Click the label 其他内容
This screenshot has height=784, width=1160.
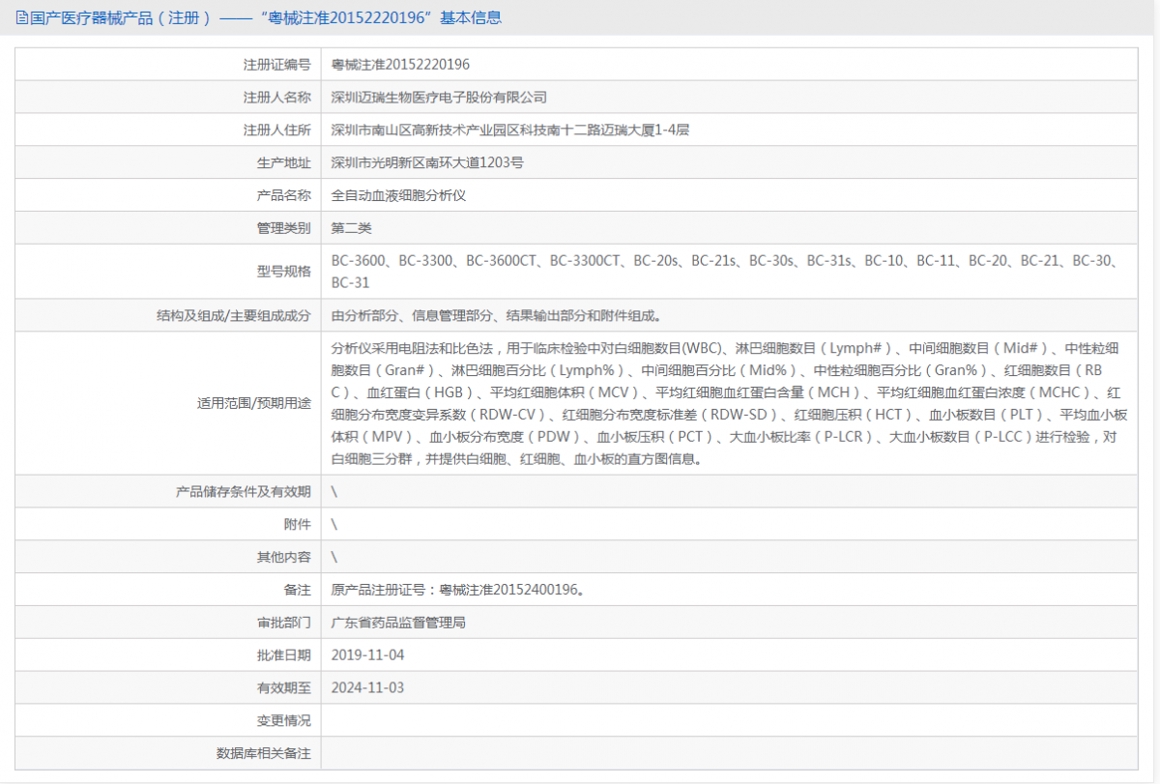284,557
